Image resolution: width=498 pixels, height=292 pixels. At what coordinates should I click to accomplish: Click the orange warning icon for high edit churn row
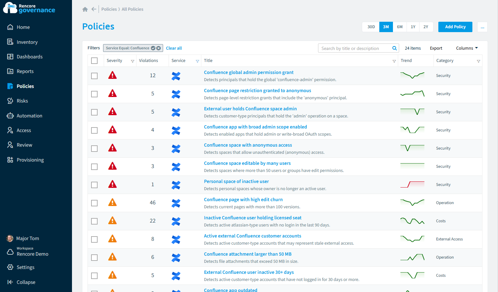(x=113, y=202)
